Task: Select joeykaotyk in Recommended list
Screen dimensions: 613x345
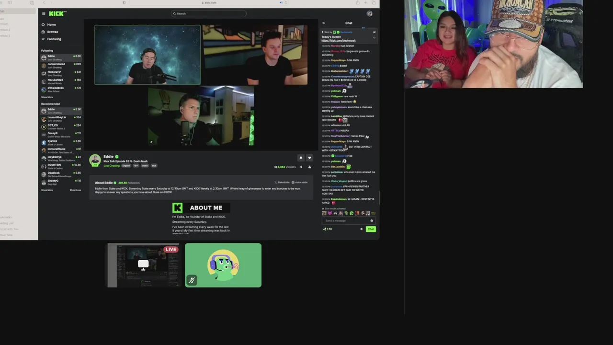Action: [61, 158]
